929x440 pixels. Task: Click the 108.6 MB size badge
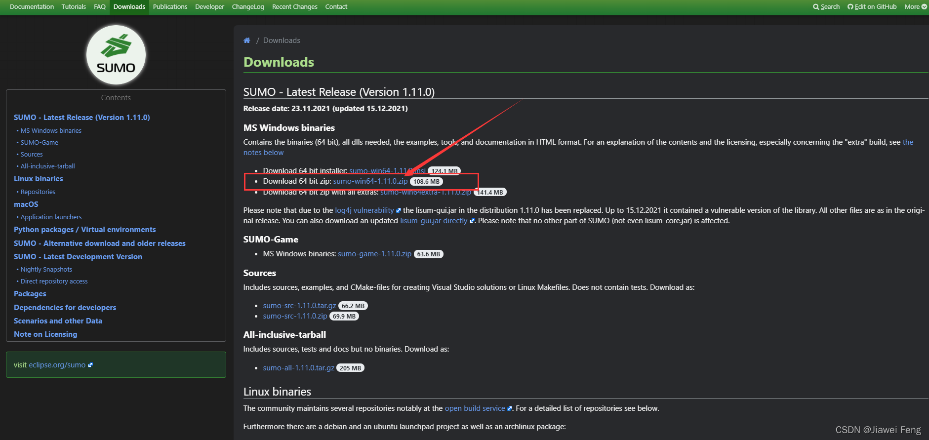point(426,182)
